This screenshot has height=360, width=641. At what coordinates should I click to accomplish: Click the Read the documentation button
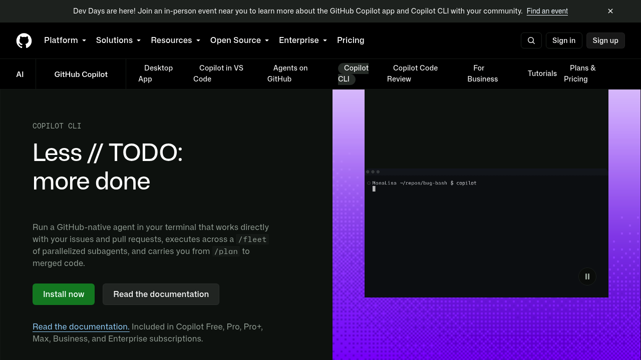[x=161, y=294]
